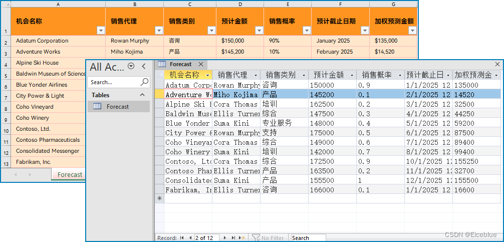The image size is (504, 242).
Task: Click Fabrikam, Inc. cell in Excel
Action: click(x=48, y=162)
